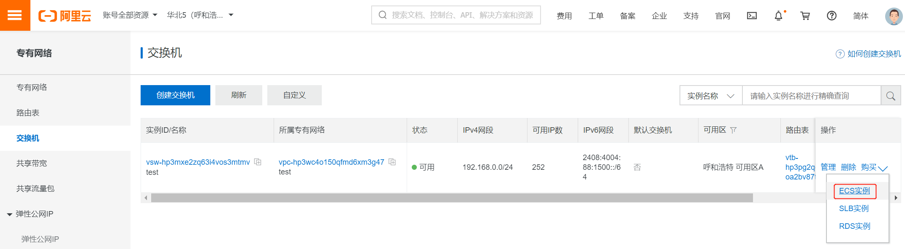
Task: Click the 专有网络 sidebar heading
Action: [x=34, y=53]
